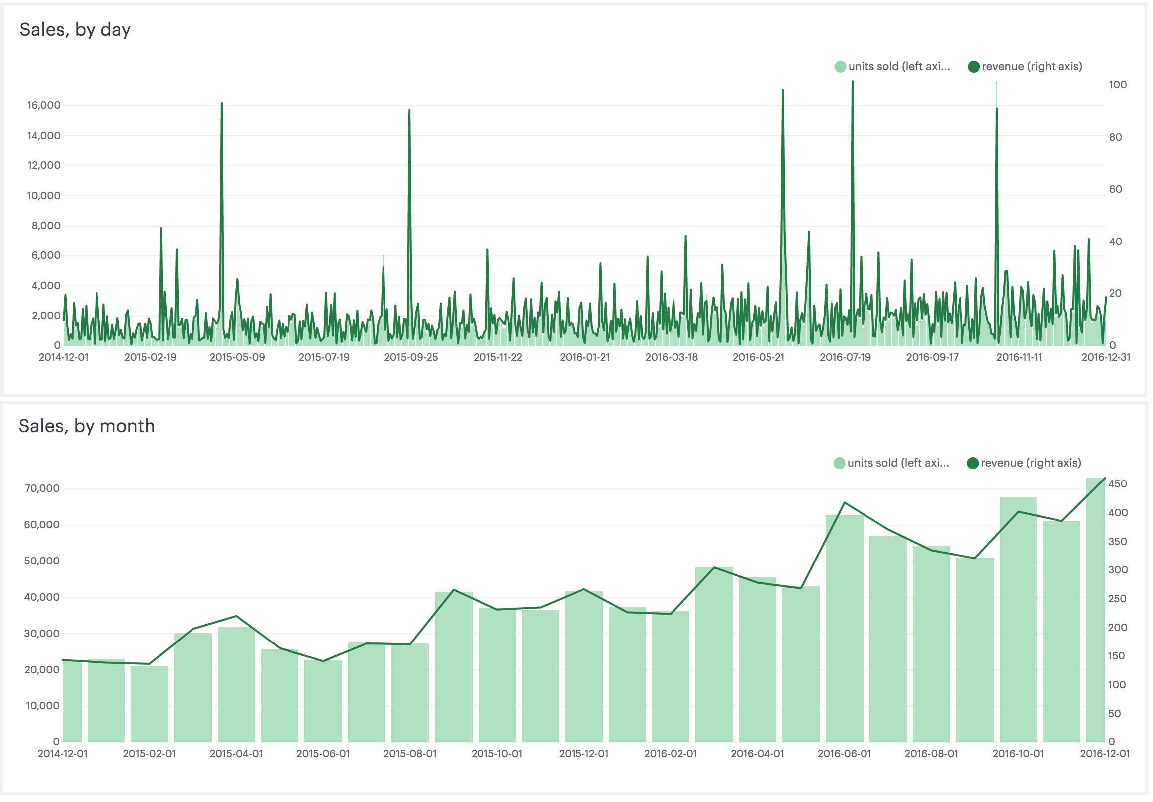Click the 2015-08-01 monthly date label
Image resolution: width=1153 pixels, height=802 pixels.
click(410, 753)
